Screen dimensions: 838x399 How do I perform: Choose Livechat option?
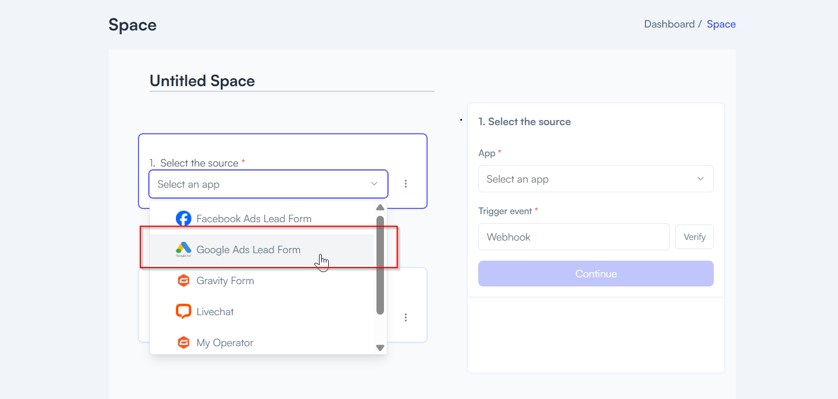point(262,312)
